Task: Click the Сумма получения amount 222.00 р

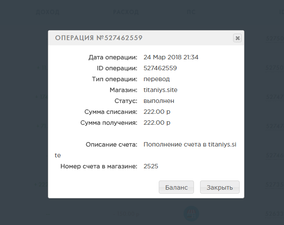Action: point(157,123)
